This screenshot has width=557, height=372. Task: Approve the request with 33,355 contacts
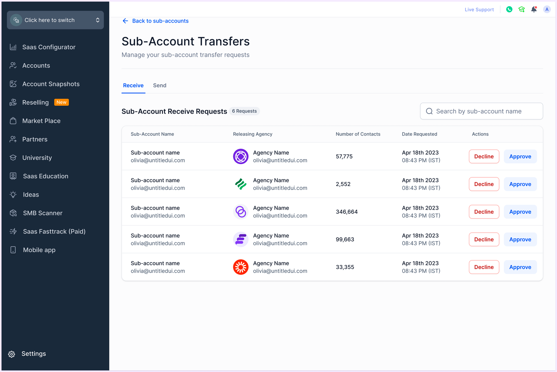(x=520, y=267)
